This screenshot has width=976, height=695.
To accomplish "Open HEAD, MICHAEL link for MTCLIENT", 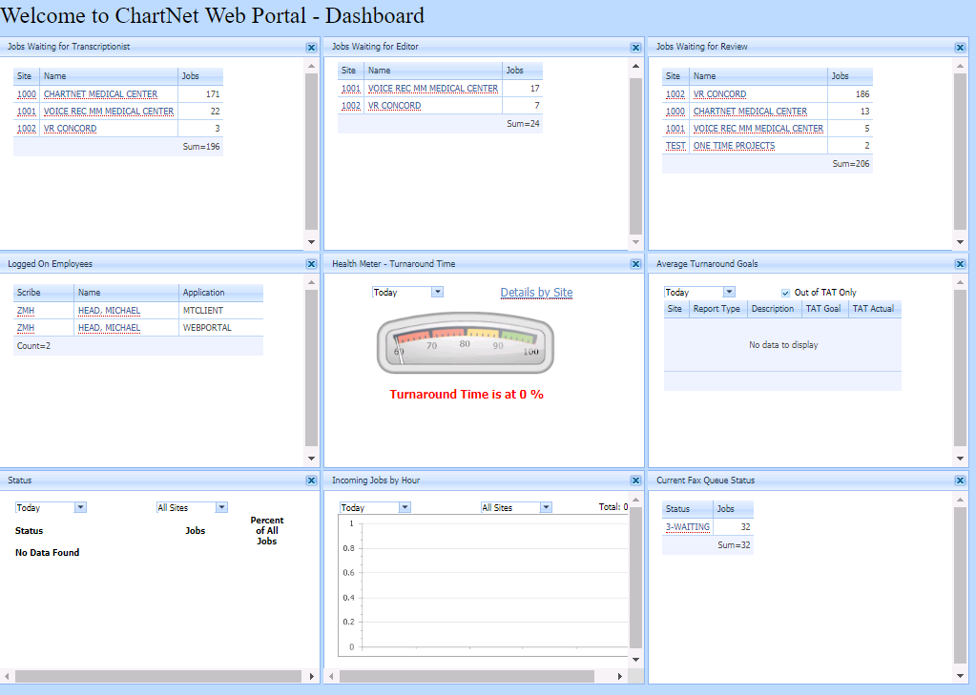I will pyautogui.click(x=109, y=311).
